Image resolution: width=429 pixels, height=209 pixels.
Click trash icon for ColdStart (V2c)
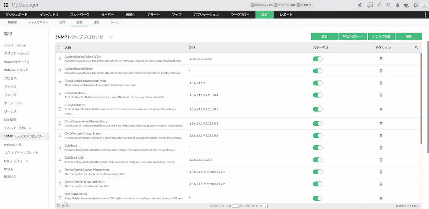point(381,160)
